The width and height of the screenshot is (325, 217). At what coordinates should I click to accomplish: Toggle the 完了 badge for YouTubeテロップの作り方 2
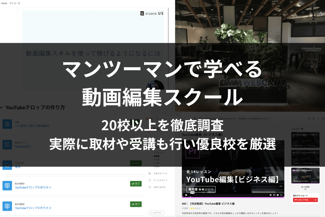(x=136, y=204)
